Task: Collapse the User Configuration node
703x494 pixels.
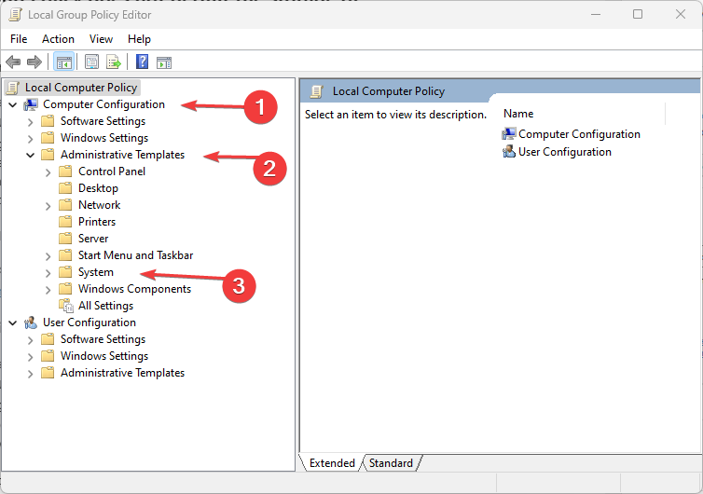Action: click(13, 322)
